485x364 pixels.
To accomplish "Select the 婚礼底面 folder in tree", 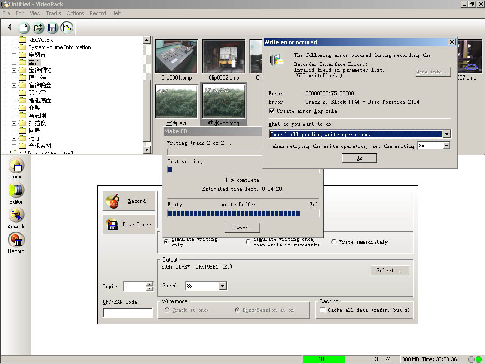I will click(x=40, y=100).
